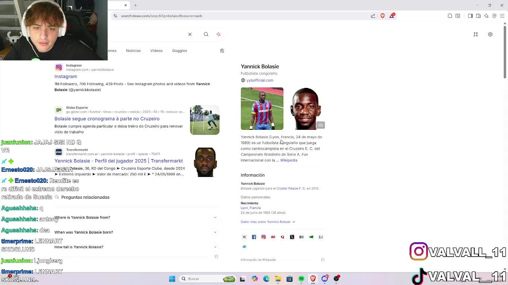Click the magnifier search icon
The width and height of the screenshot is (508, 285).
coord(206,34)
